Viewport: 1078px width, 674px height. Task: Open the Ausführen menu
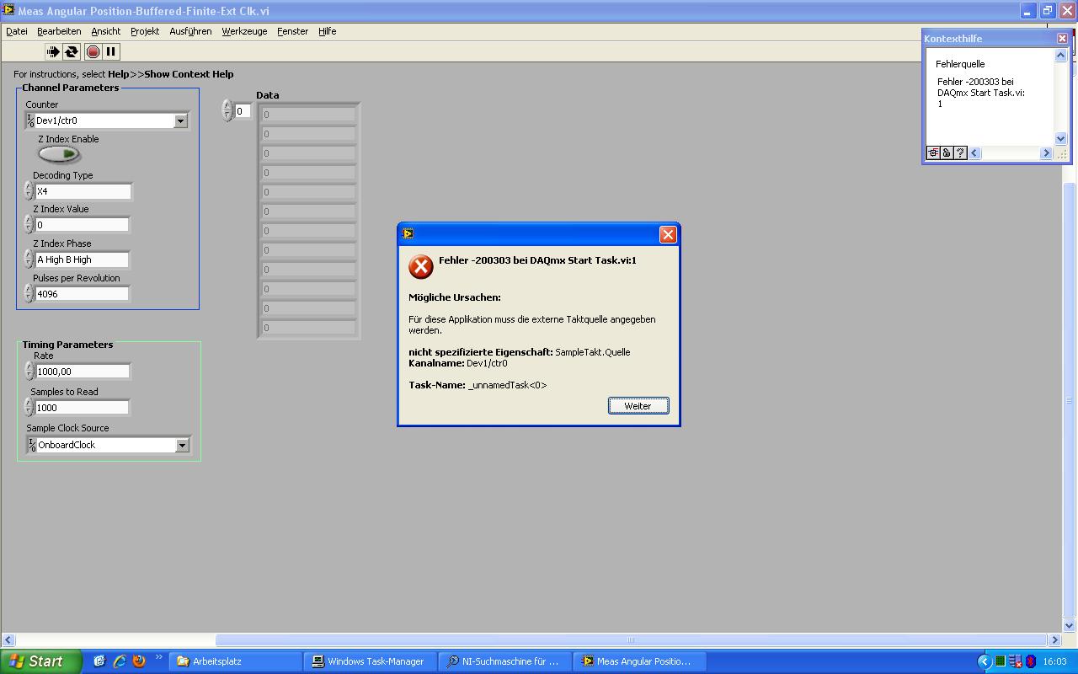tap(190, 31)
